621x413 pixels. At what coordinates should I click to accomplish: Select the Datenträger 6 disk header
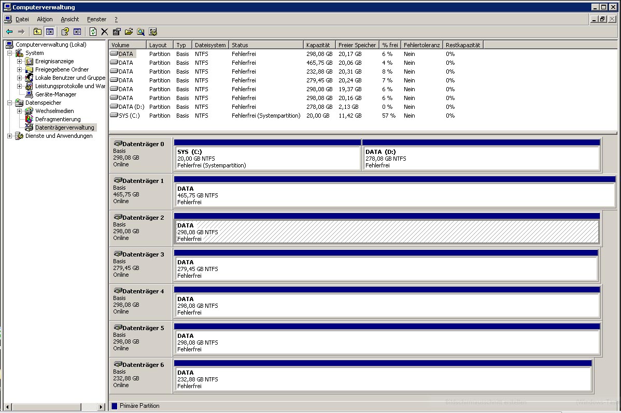(x=140, y=376)
